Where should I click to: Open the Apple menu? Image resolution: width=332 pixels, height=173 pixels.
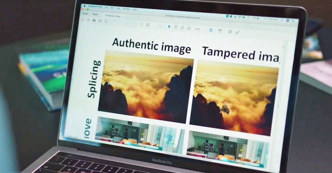(x=85, y=6)
